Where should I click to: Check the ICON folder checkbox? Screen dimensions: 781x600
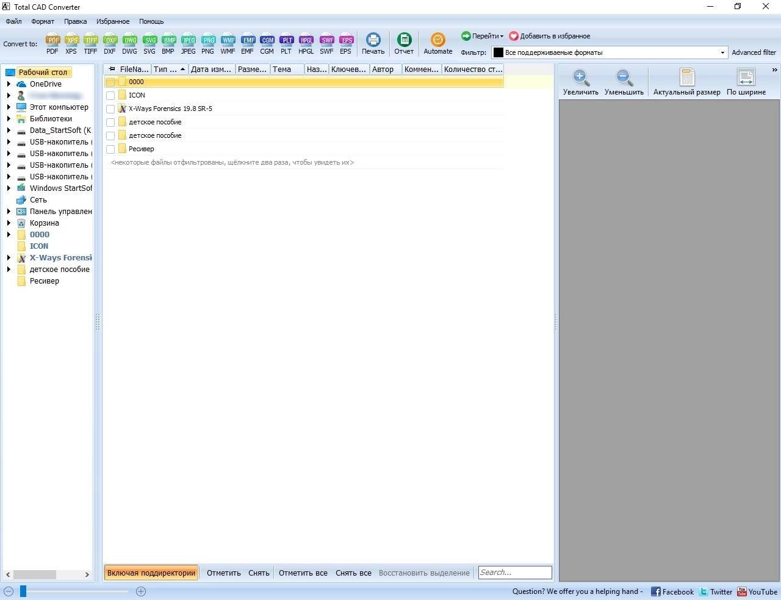[110, 96]
